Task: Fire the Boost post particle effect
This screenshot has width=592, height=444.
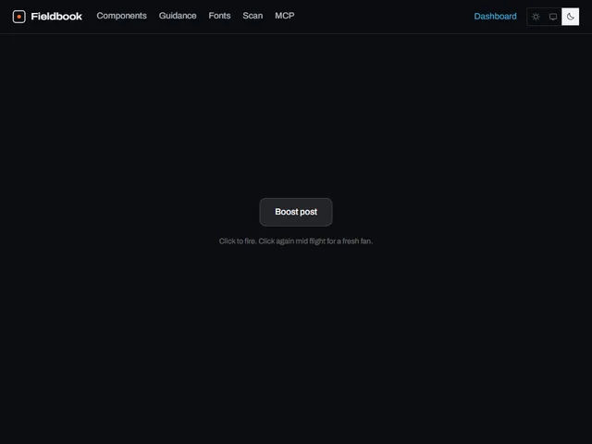Action: [x=296, y=212]
